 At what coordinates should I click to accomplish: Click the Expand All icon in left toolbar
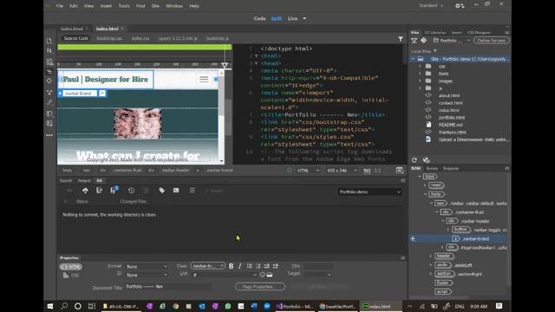[x=49, y=92]
